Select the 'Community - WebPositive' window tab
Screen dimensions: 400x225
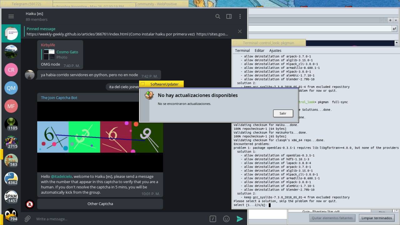click(x=156, y=4)
